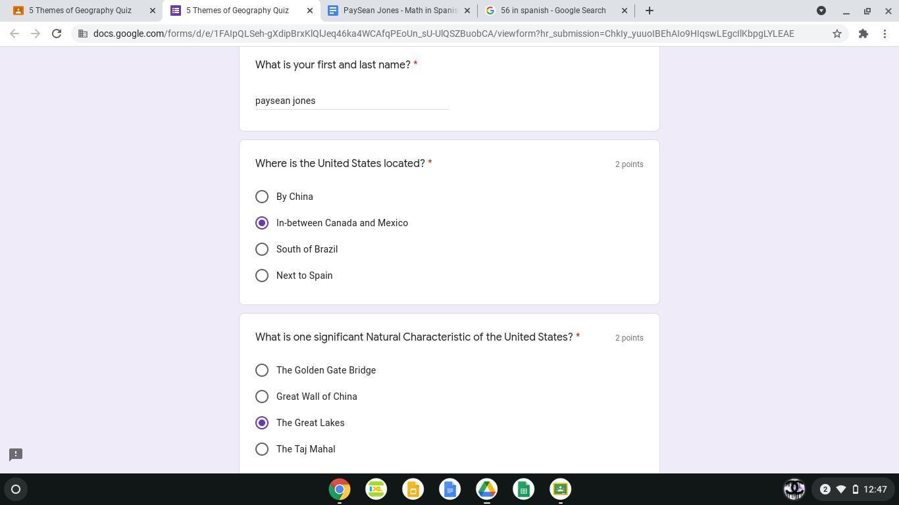Select "The Golden Gate Bridge" option
Image resolution: width=899 pixels, height=505 pixels.
click(x=262, y=370)
